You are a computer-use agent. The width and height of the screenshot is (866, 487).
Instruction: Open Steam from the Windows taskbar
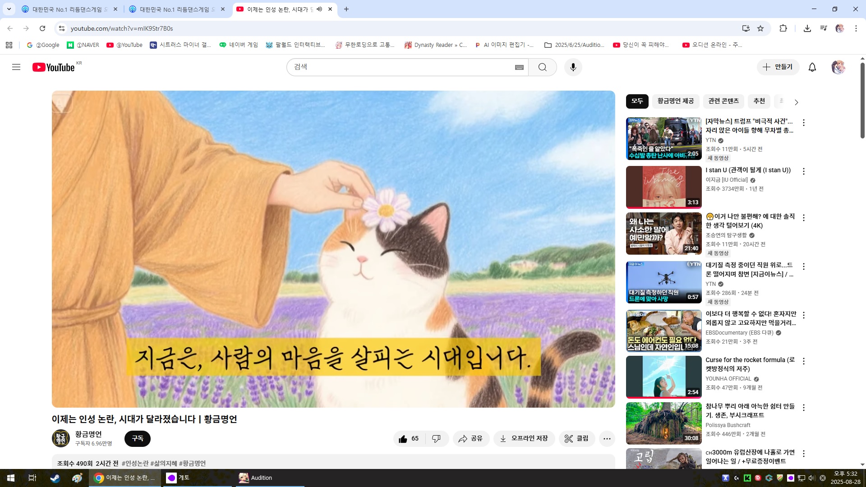point(55,478)
